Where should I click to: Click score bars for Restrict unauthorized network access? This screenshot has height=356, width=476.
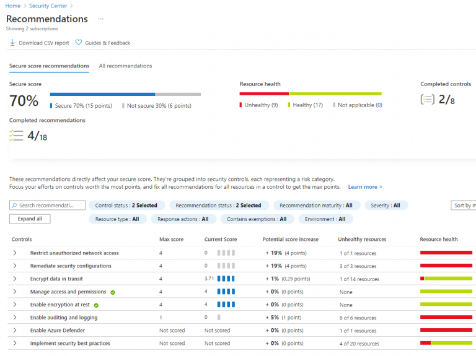click(226, 253)
